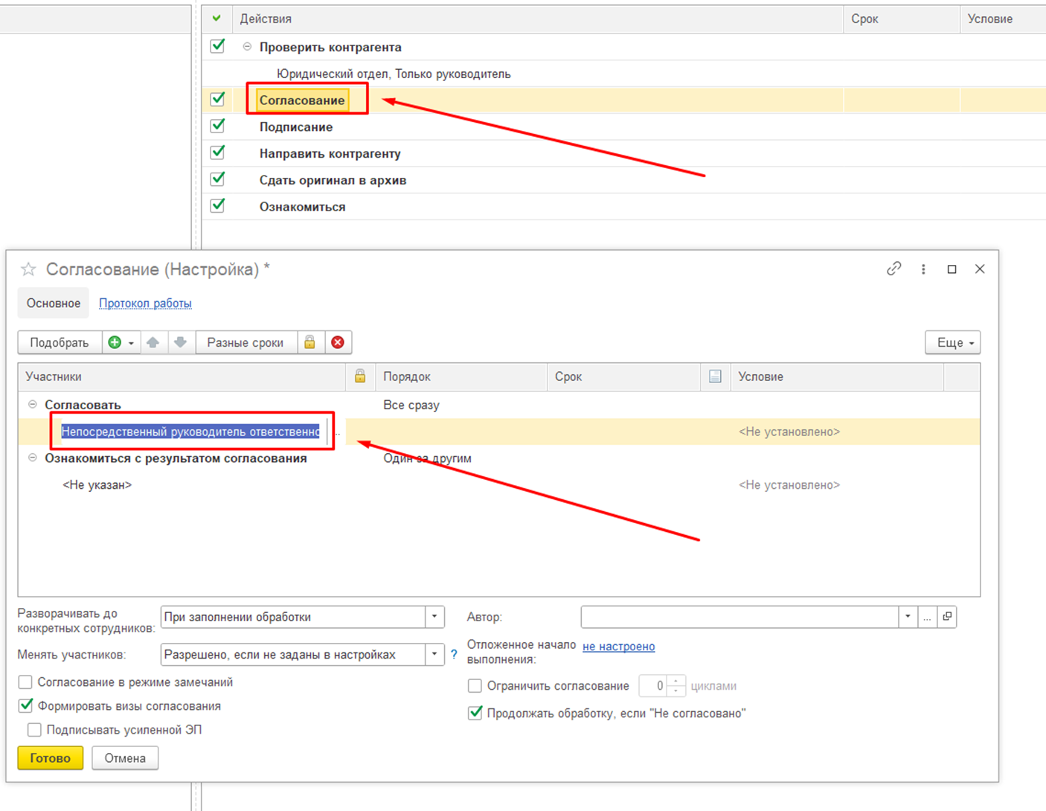The height and width of the screenshot is (811, 1046).
Task: Switch to the Основное tab
Action: pyautogui.click(x=54, y=304)
